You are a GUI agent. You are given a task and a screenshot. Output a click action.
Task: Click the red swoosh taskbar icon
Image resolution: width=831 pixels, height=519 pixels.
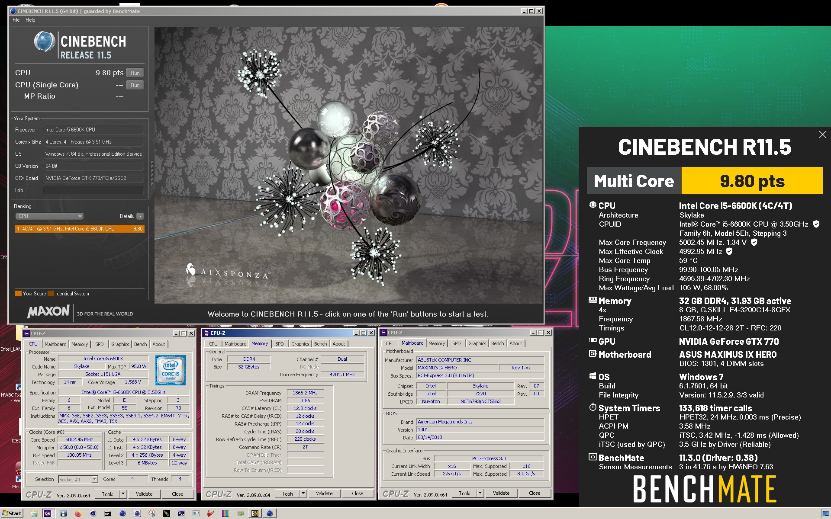coord(210,513)
